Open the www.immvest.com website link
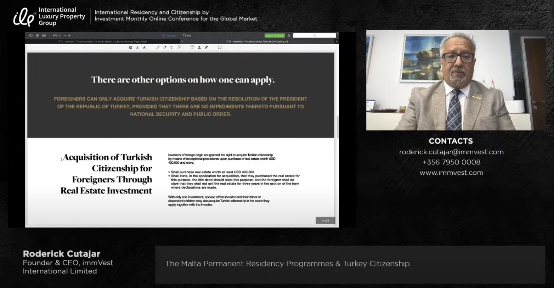This screenshot has height=288, width=554. click(x=451, y=172)
